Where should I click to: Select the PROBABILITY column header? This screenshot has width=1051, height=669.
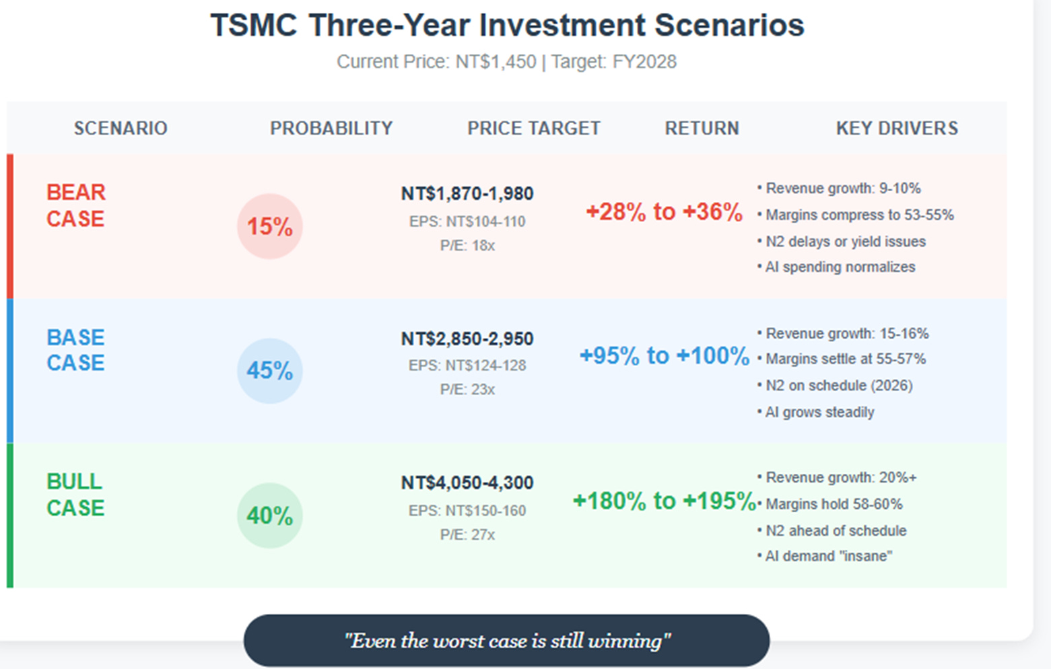coord(331,128)
